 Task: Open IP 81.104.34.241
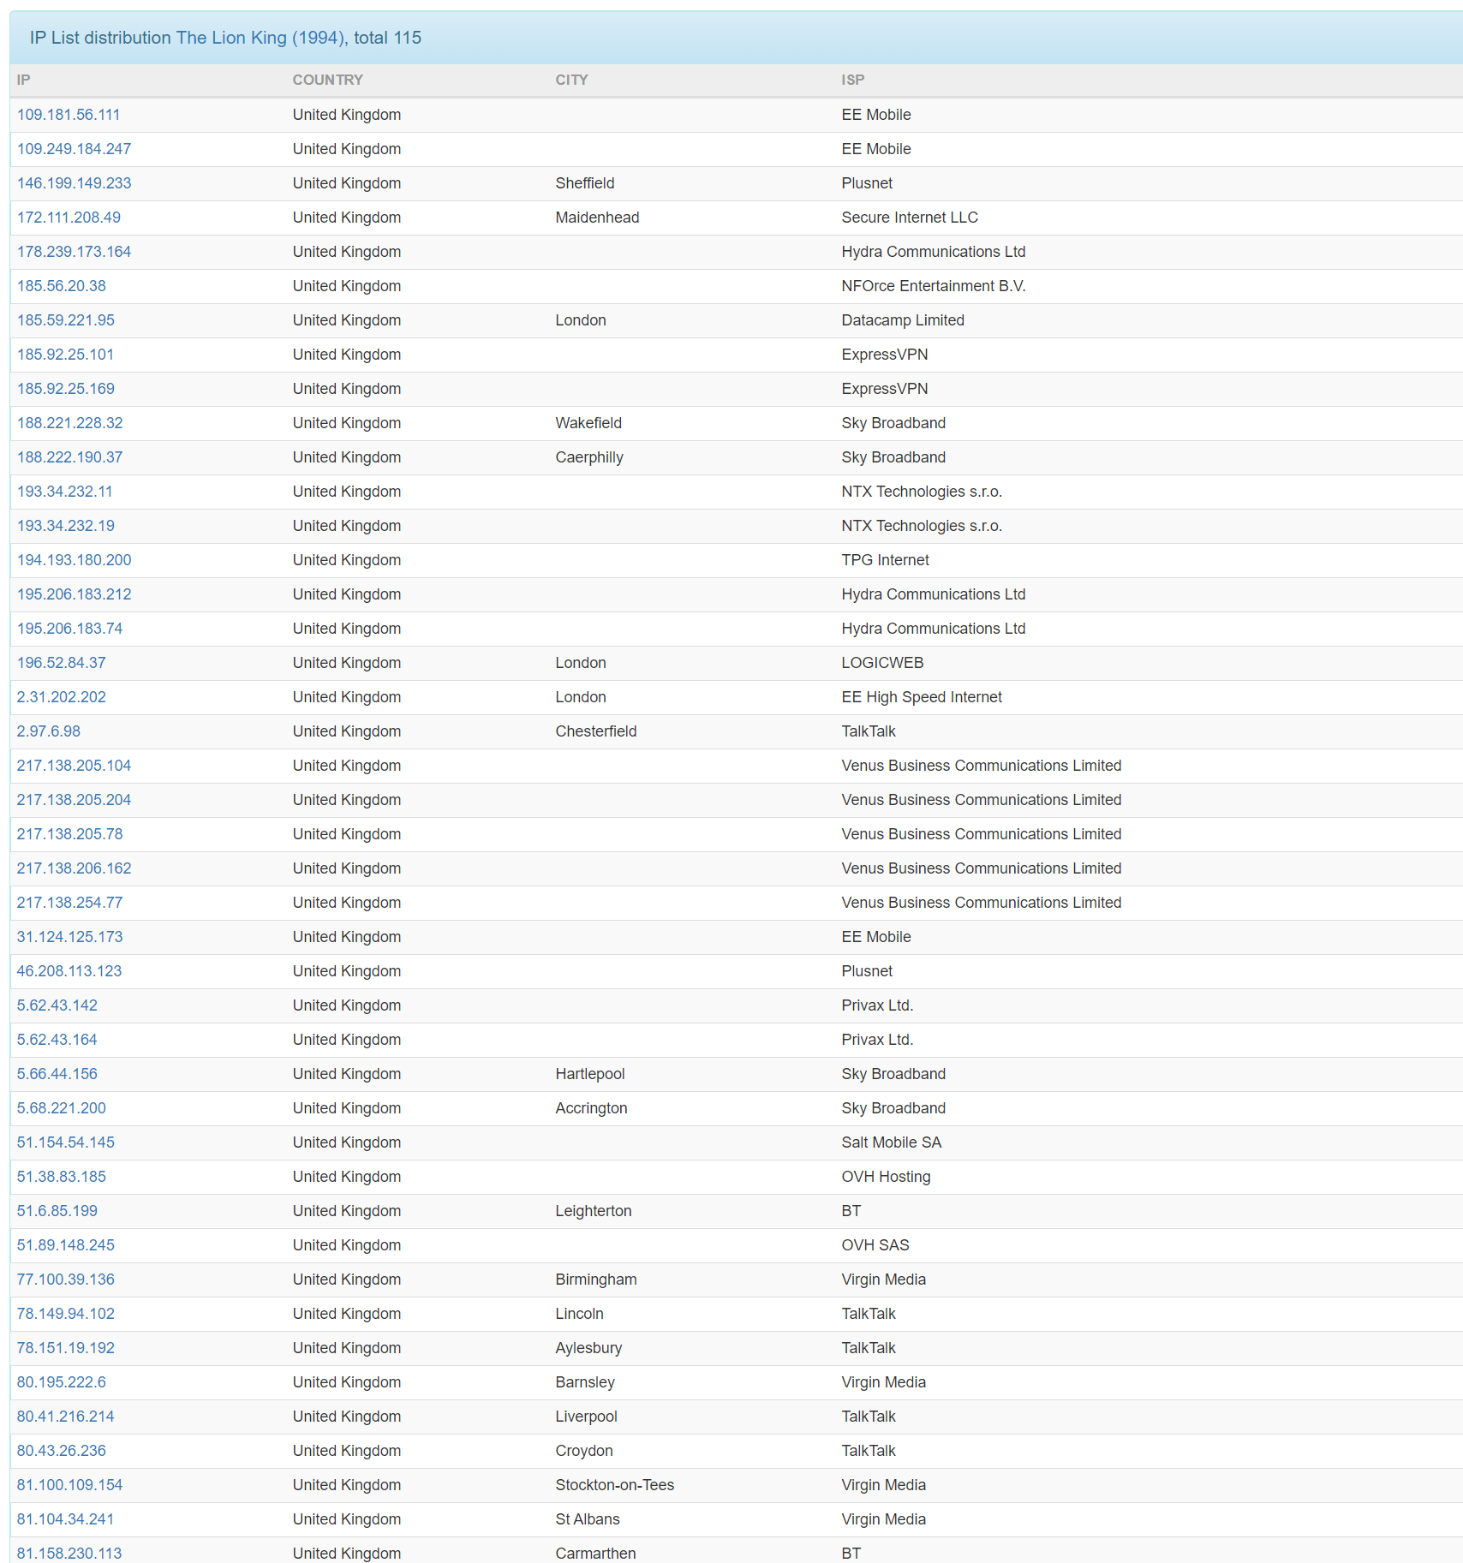[x=66, y=1519]
